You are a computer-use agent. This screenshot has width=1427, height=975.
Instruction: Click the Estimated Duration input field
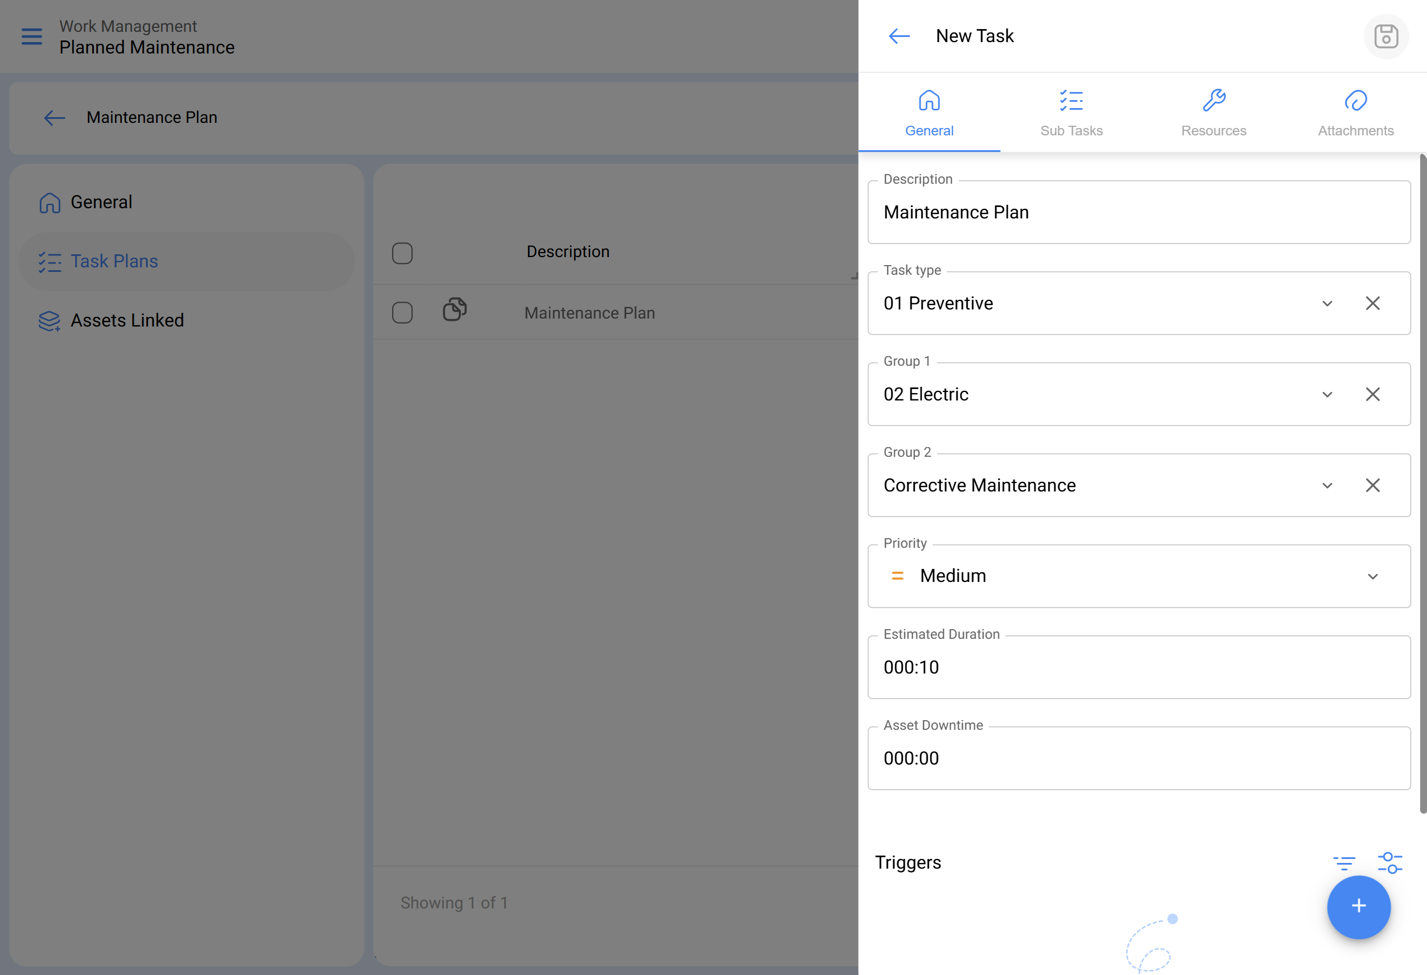[x=1139, y=667]
